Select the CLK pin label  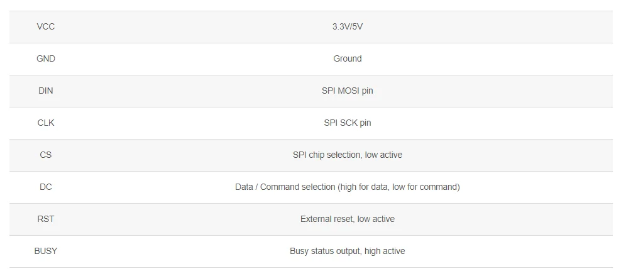(x=46, y=123)
